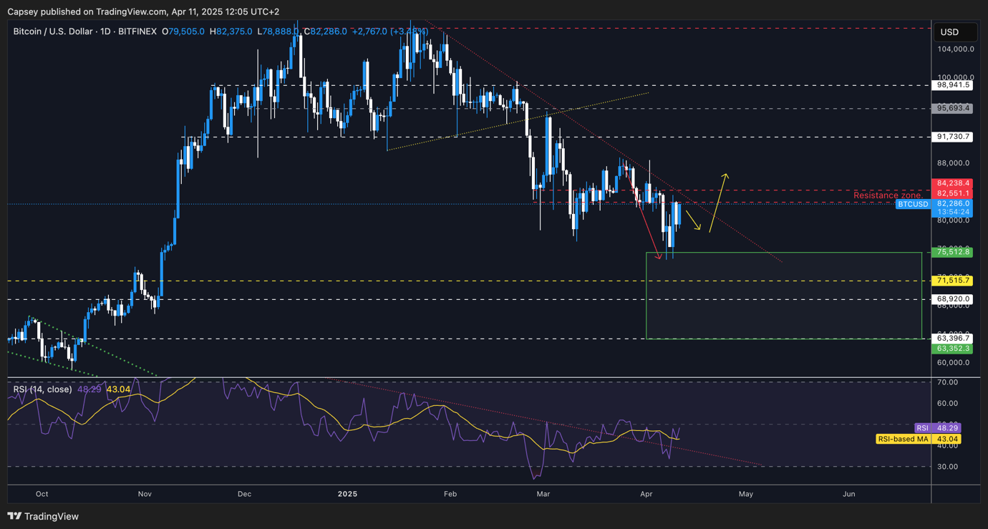Click the RSI (14, close) indicator label
The width and height of the screenshot is (988, 529).
point(43,389)
